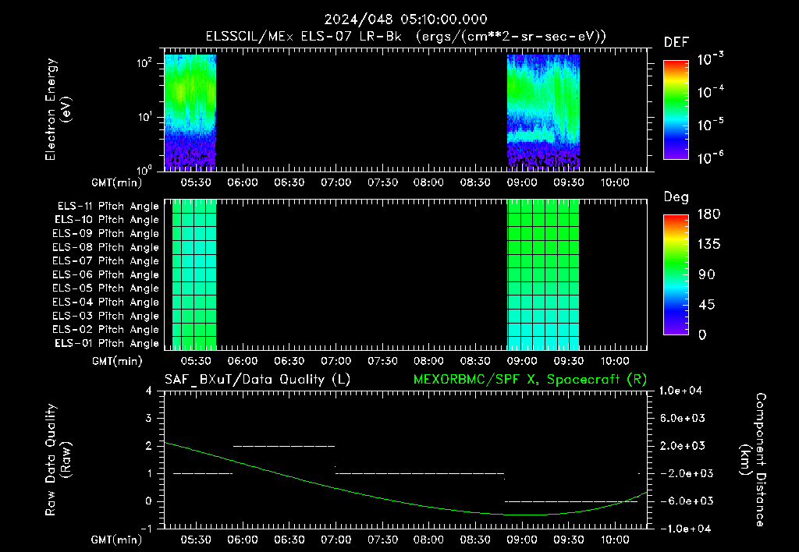Screen dimensions: 799x552
Task: Click the spectrogram data block near 09:00
Action: pos(543,112)
